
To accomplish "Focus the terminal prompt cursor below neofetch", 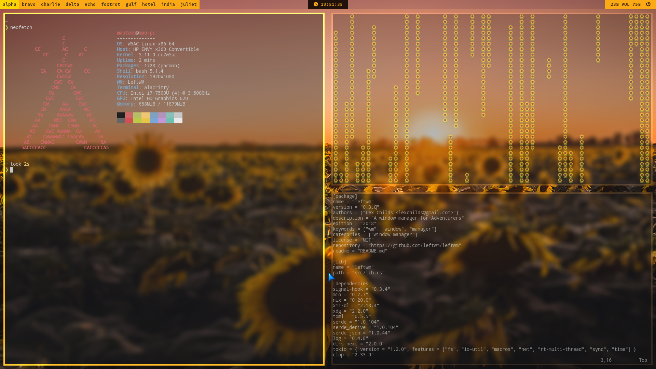I will click(12, 170).
